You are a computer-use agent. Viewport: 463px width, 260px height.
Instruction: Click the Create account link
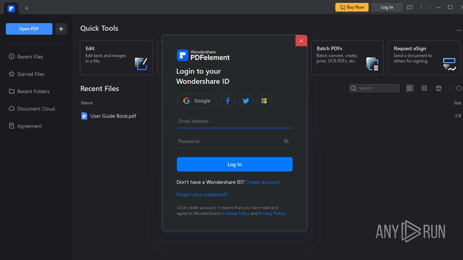click(262, 182)
